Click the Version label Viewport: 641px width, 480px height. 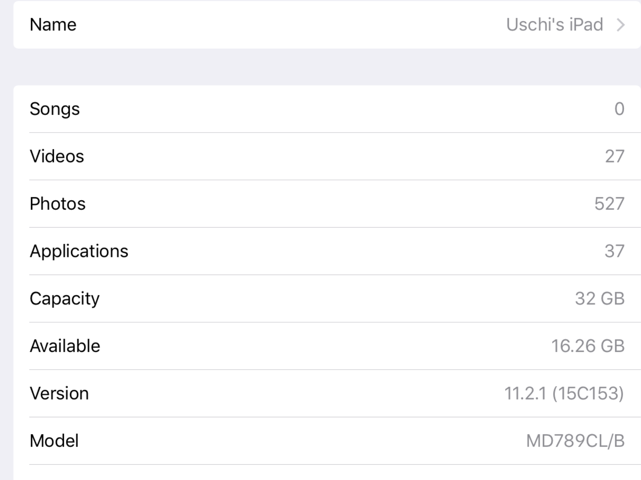tap(59, 393)
